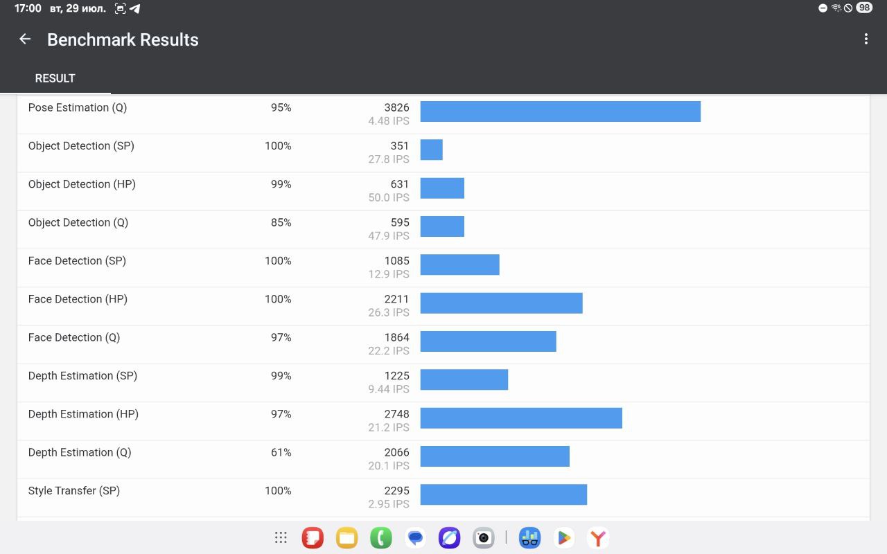Open the three-dot overflow menu
Screen dimensions: 887x554
(866, 39)
